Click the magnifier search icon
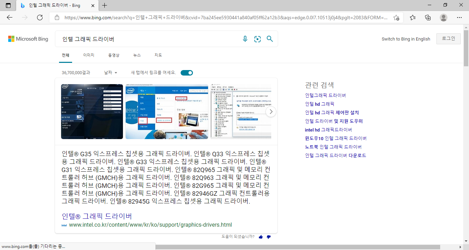The image size is (469, 250). (270, 39)
